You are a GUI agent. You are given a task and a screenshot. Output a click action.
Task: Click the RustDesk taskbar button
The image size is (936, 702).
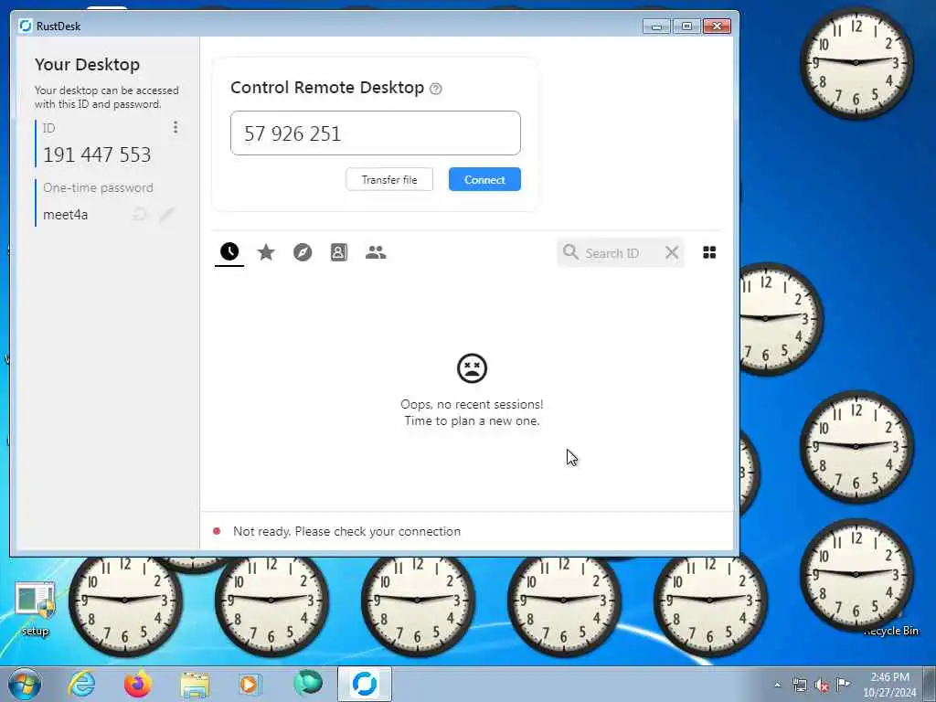click(x=365, y=684)
